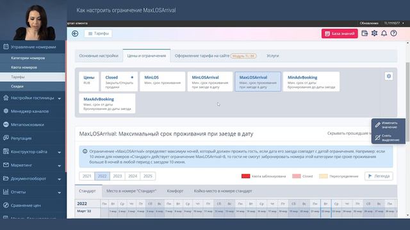Select the MinLOS restriction card

pyautogui.click(x=162, y=82)
